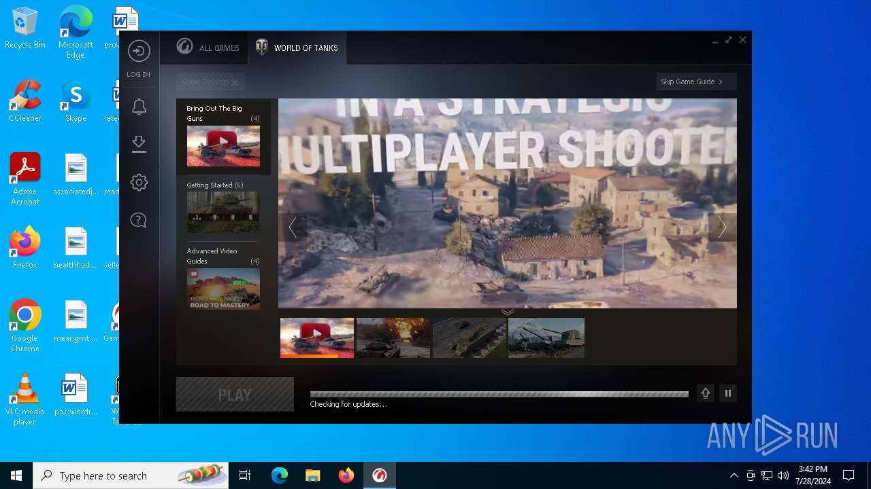Image resolution: width=871 pixels, height=489 pixels.
Task: Open the support help bubble icon
Action: click(x=139, y=220)
